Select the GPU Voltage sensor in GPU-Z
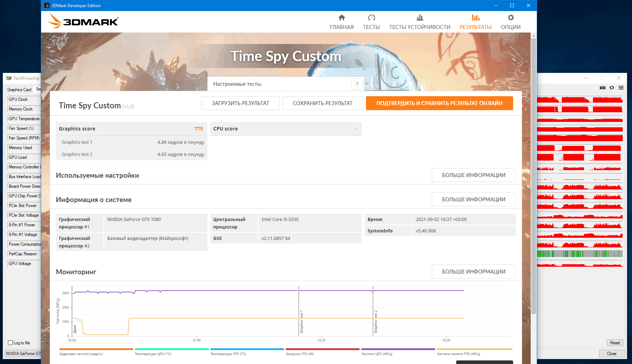 [x=24, y=264]
